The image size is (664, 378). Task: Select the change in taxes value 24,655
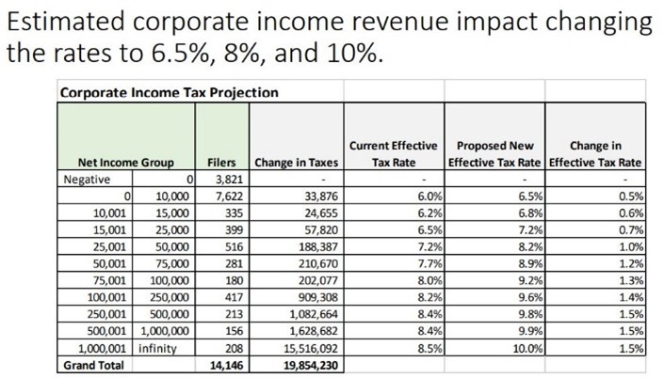[x=297, y=213]
